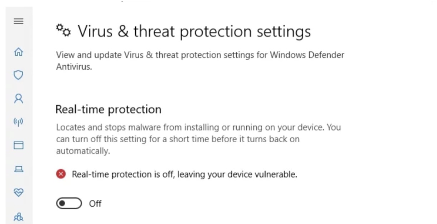Open Device security laptop icon
This screenshot has height=224, width=437.
(x=18, y=169)
